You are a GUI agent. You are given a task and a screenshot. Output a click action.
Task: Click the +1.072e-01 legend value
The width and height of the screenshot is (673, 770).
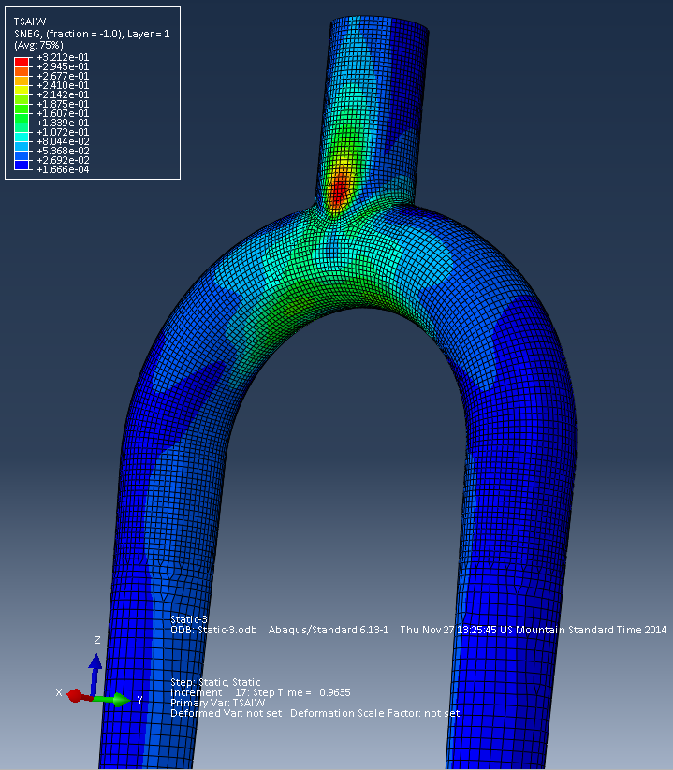pyautogui.click(x=63, y=132)
